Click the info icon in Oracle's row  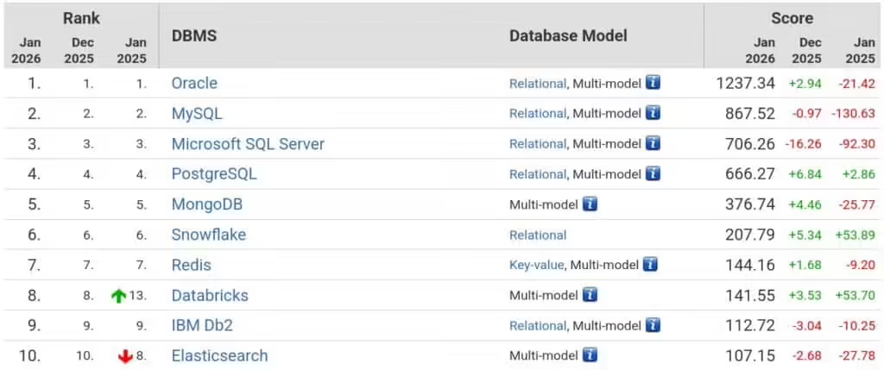point(653,83)
